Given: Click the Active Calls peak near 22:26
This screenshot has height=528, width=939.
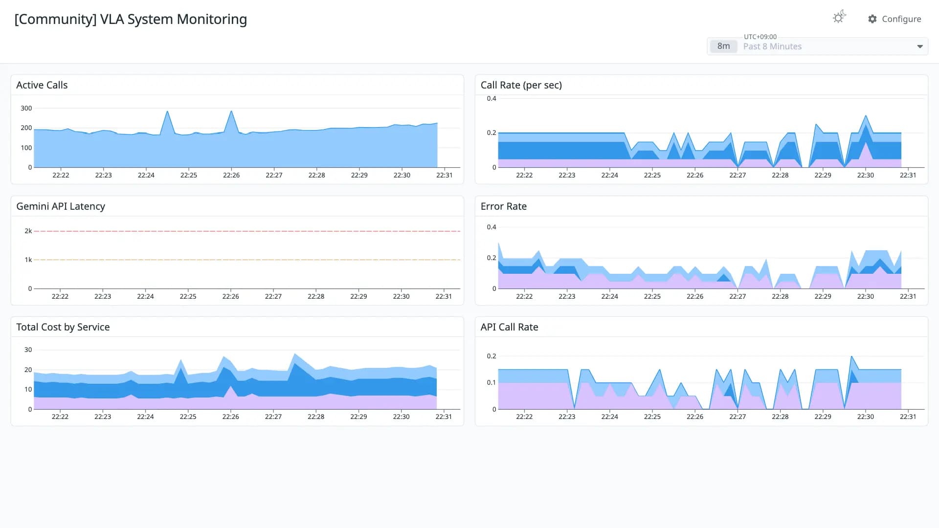Looking at the screenshot, I should (231, 111).
